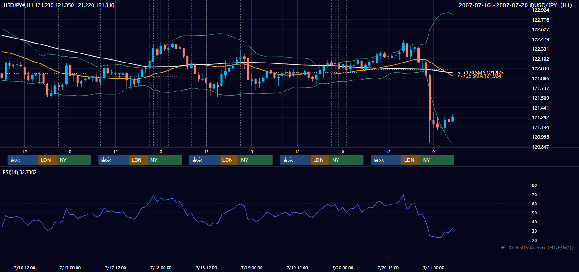Image resolution: width=579 pixels, height=272 pixels.
Task: Click the last blue candlestick on the chart
Action: tap(453, 118)
